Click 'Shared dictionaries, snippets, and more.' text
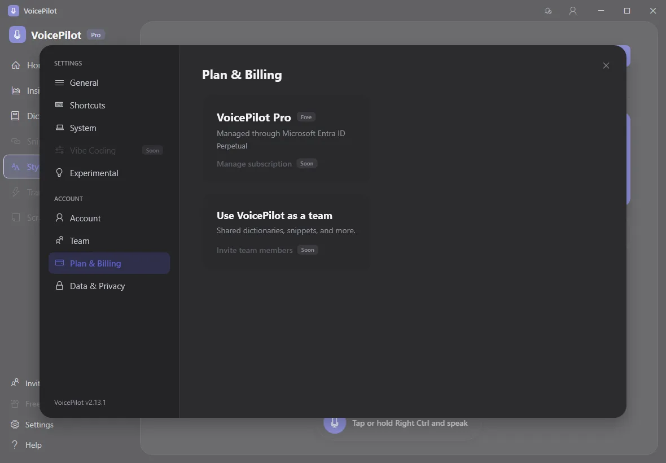The height and width of the screenshot is (463, 666). tap(286, 230)
